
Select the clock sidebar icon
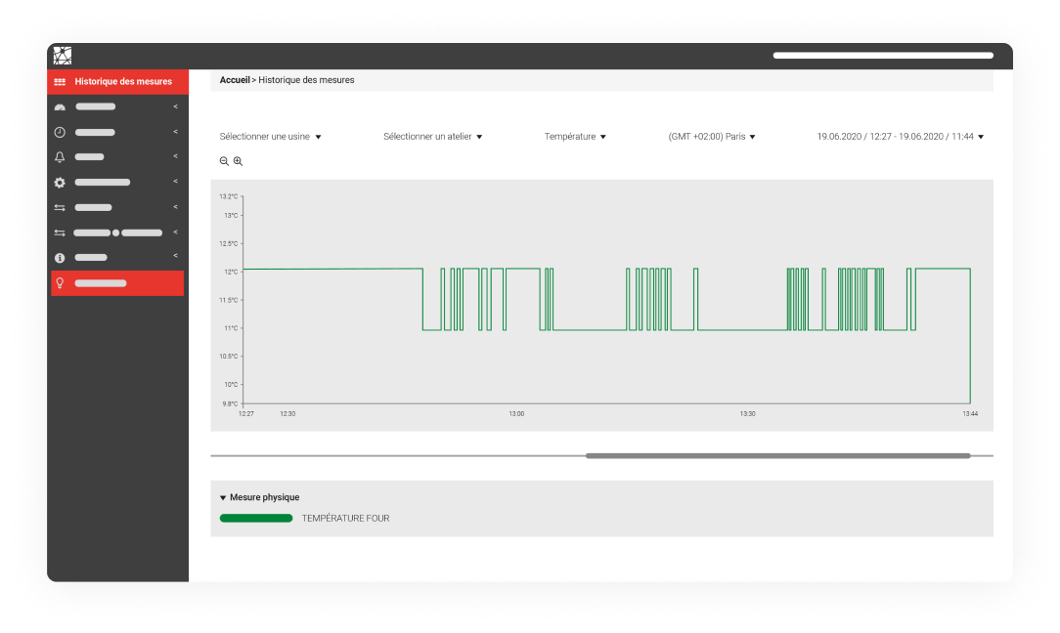60,133
